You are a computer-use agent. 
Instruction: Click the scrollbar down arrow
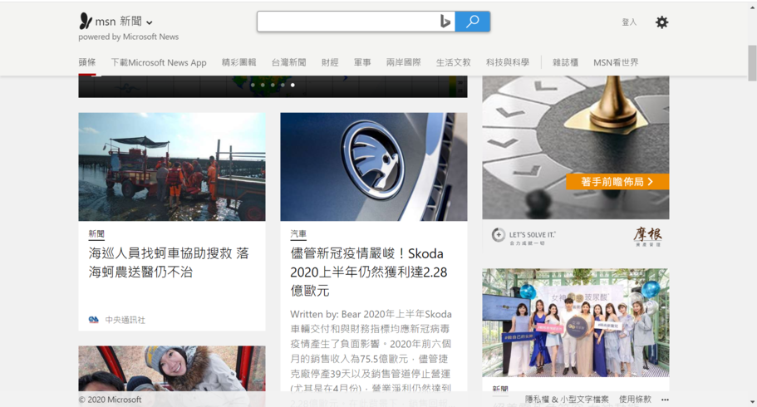click(x=752, y=402)
